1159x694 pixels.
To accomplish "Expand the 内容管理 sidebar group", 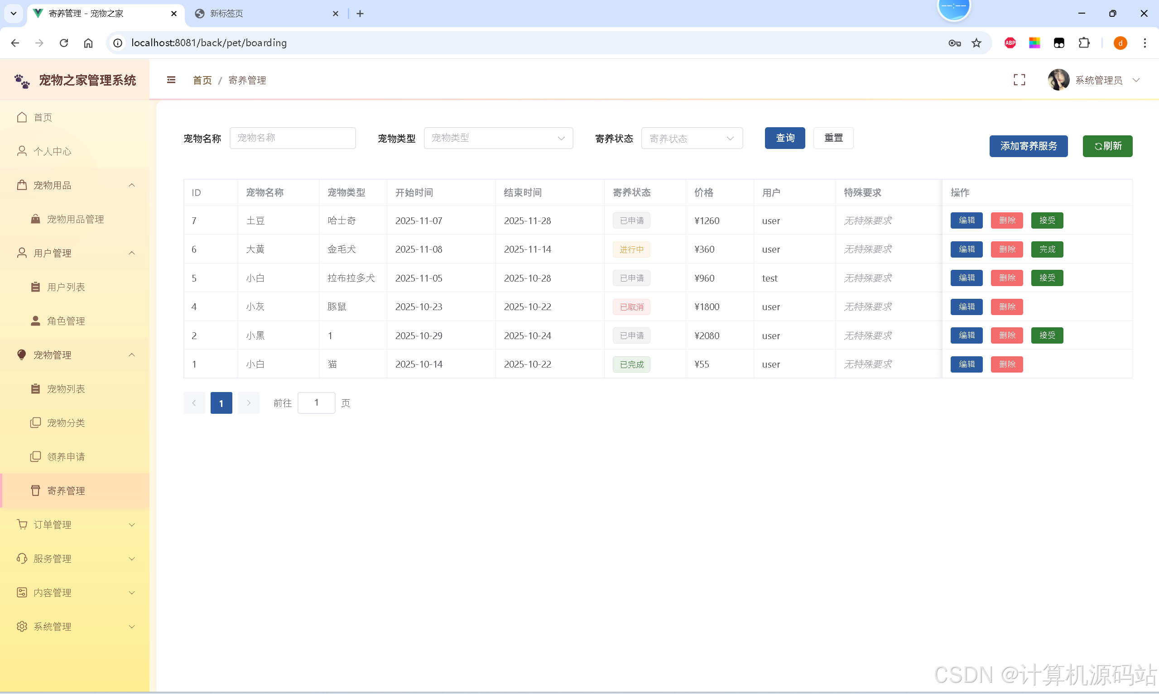I will (x=75, y=593).
